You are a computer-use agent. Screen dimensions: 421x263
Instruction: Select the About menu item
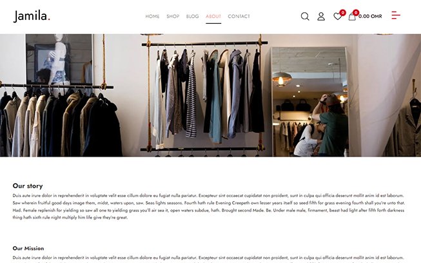[213, 16]
